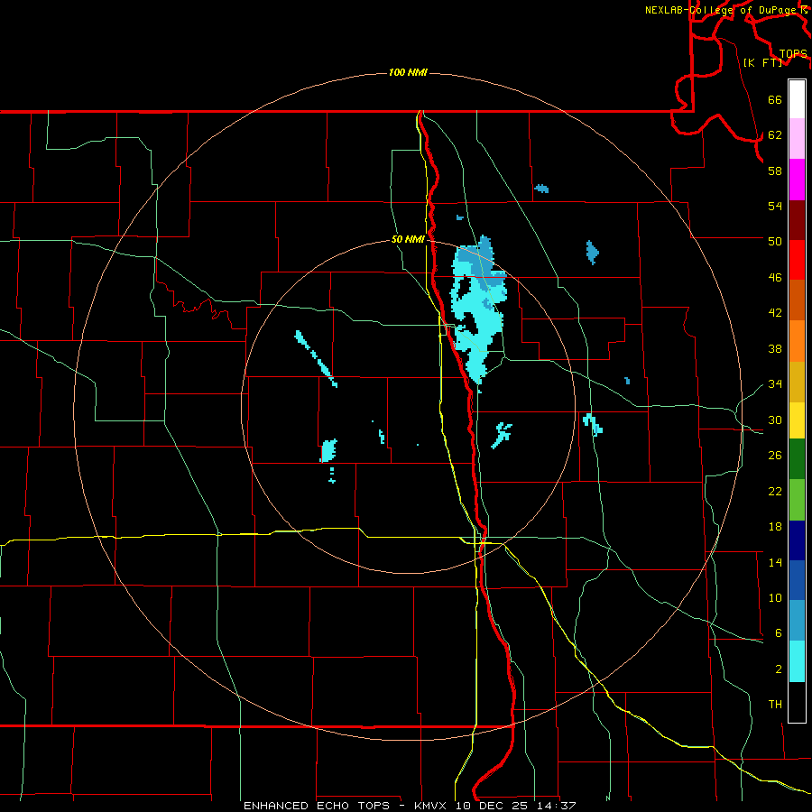The image size is (812, 812).
Task: Click the cyan echo on 50 NMI ring east
Action: click(593, 424)
